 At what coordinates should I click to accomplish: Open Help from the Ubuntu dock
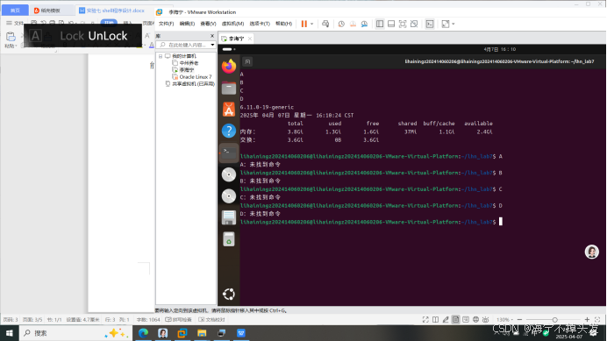229,131
